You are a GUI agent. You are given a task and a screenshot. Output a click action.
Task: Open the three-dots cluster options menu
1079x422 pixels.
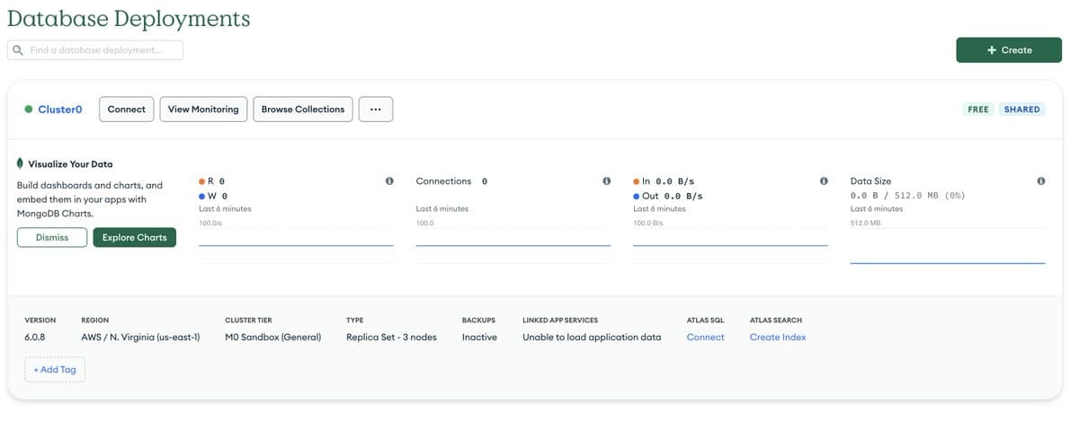click(376, 110)
